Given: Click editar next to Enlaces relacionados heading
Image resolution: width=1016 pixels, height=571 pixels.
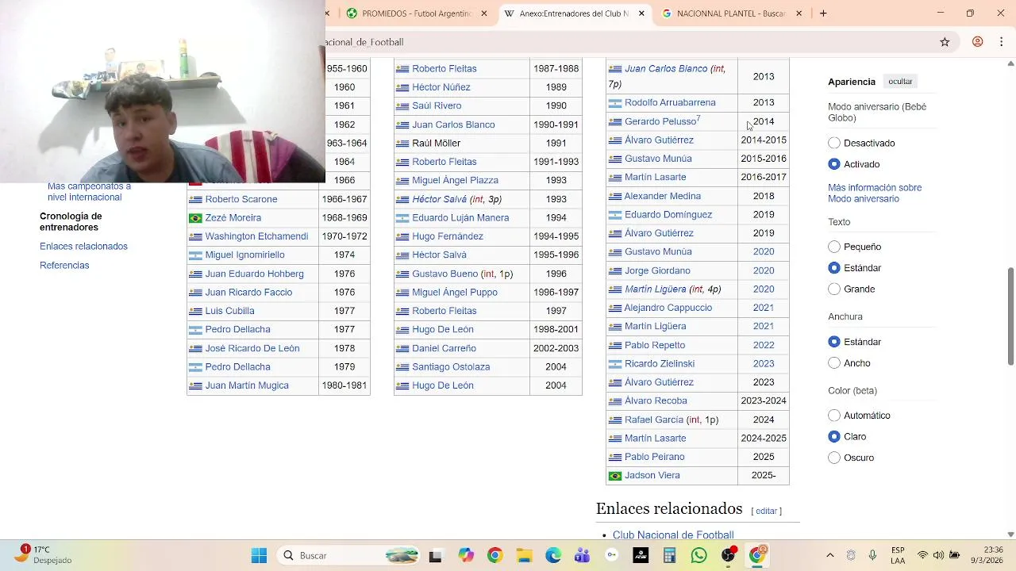Looking at the screenshot, I should pos(766,512).
